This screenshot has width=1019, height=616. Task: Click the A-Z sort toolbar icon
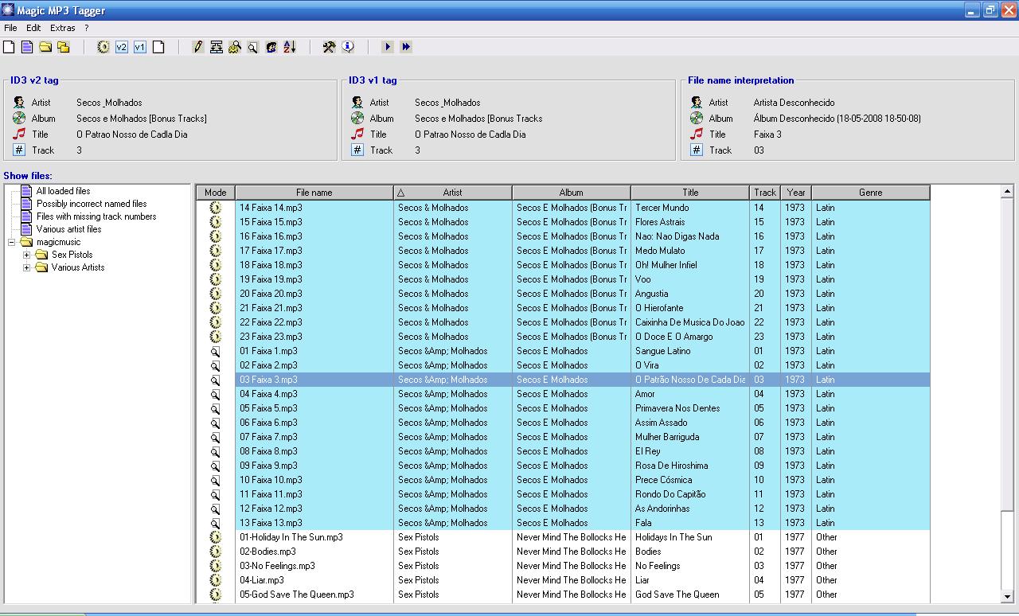(x=289, y=48)
